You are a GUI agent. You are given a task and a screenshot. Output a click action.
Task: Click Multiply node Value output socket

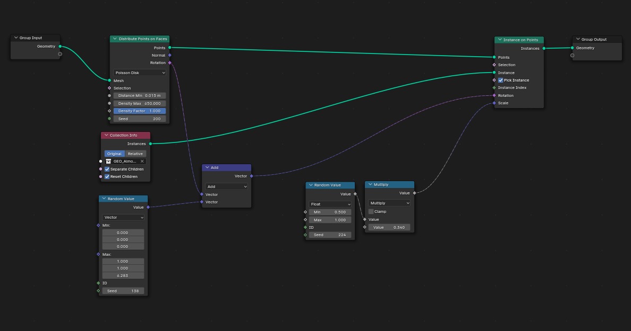click(414, 193)
